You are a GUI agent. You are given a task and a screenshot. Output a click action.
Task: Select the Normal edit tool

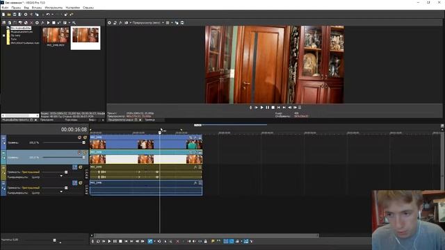coord(150,241)
